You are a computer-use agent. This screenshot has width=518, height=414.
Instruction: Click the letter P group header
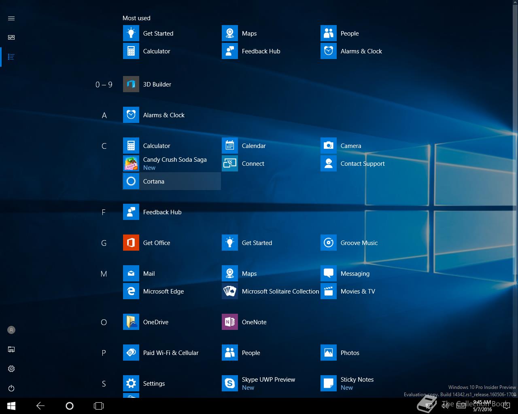point(104,353)
